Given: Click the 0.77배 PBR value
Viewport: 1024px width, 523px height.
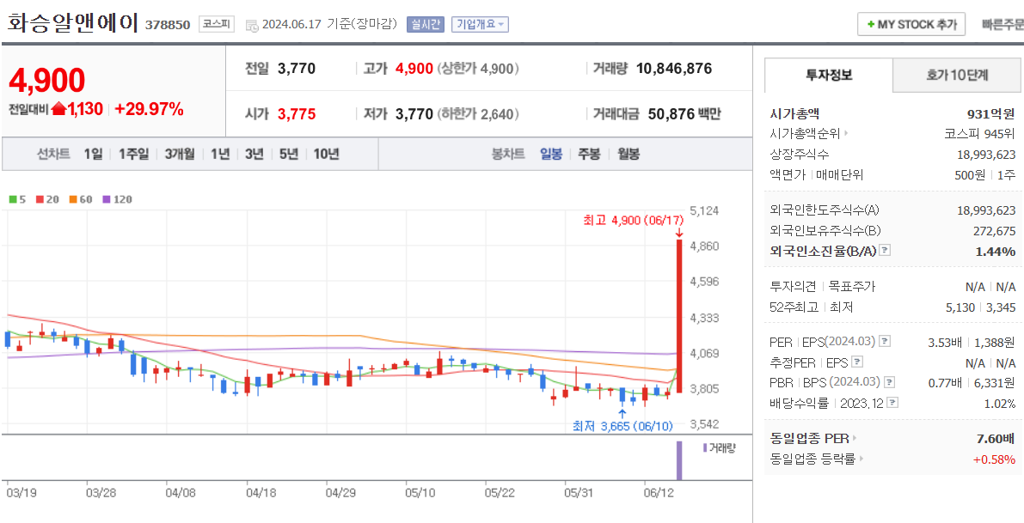Looking at the screenshot, I should 944,382.
